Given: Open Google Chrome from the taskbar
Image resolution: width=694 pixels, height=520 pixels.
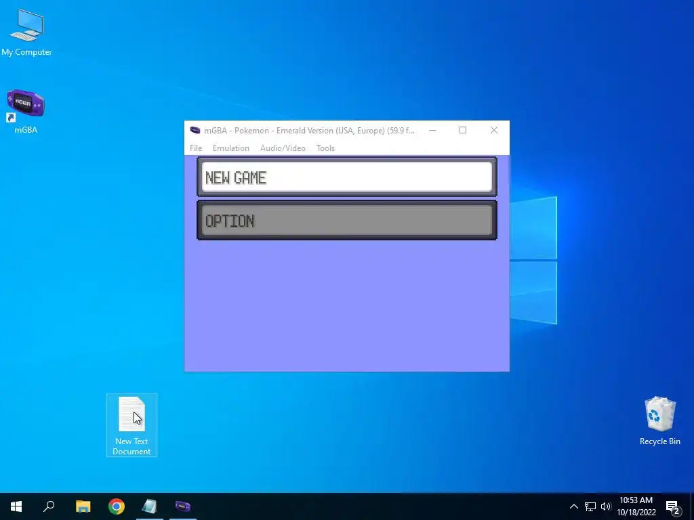Looking at the screenshot, I should [x=117, y=506].
